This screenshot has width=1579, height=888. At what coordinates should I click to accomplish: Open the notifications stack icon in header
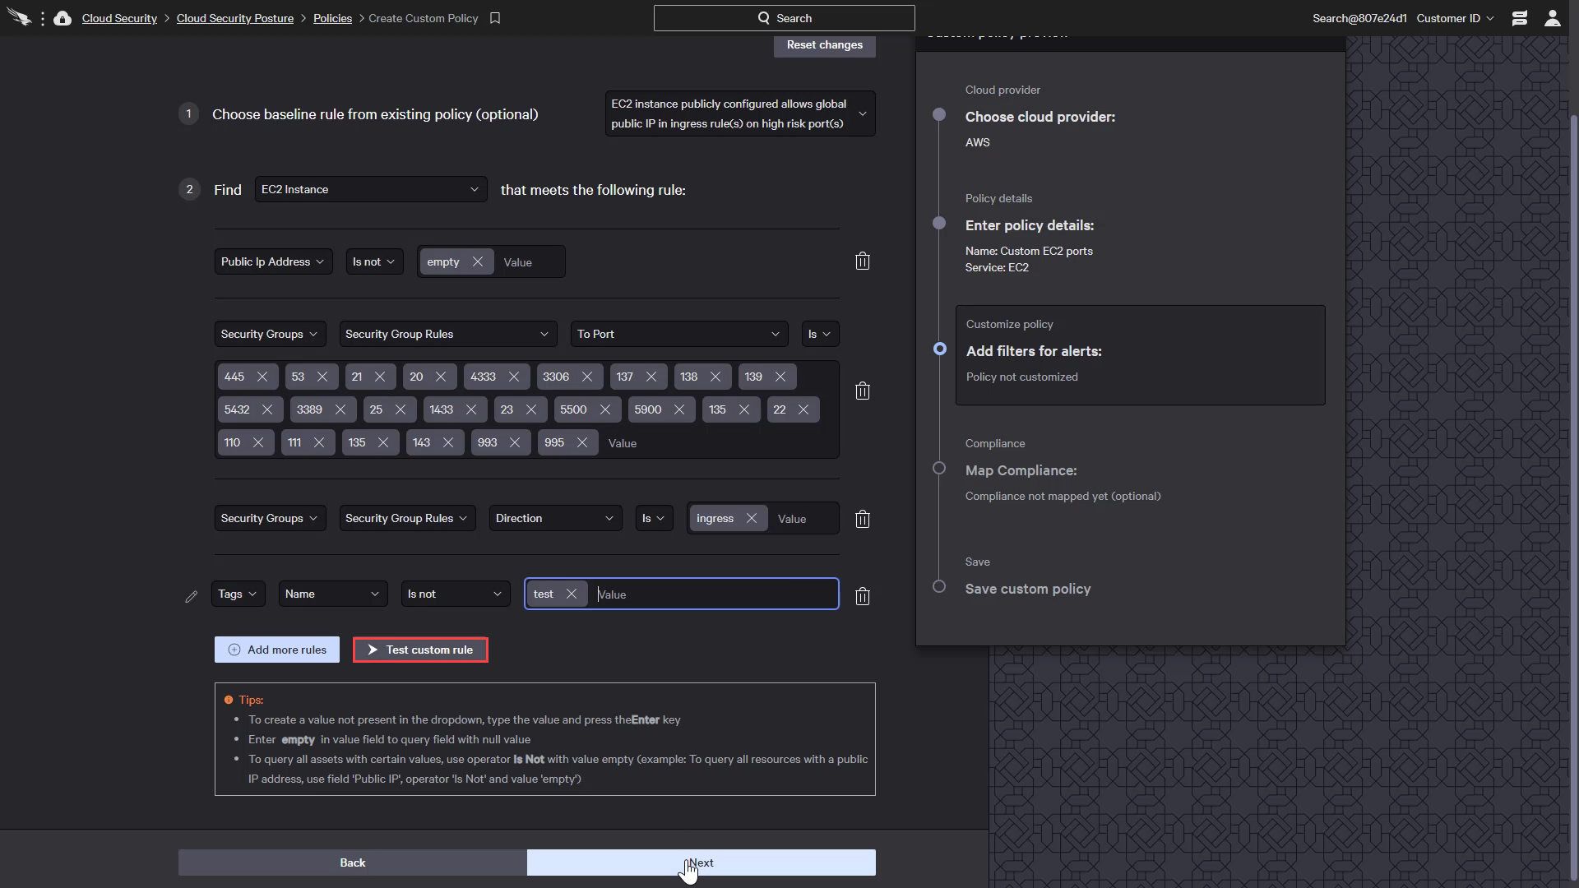1520,18
